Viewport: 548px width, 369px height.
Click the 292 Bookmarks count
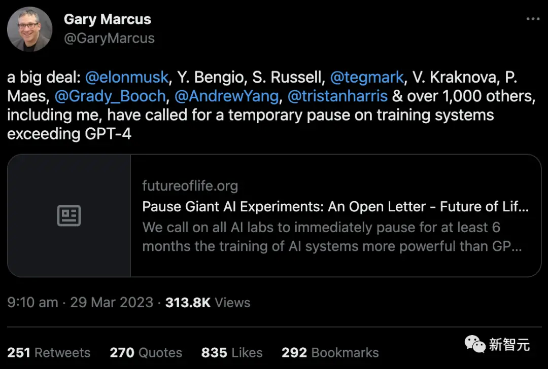click(x=330, y=353)
